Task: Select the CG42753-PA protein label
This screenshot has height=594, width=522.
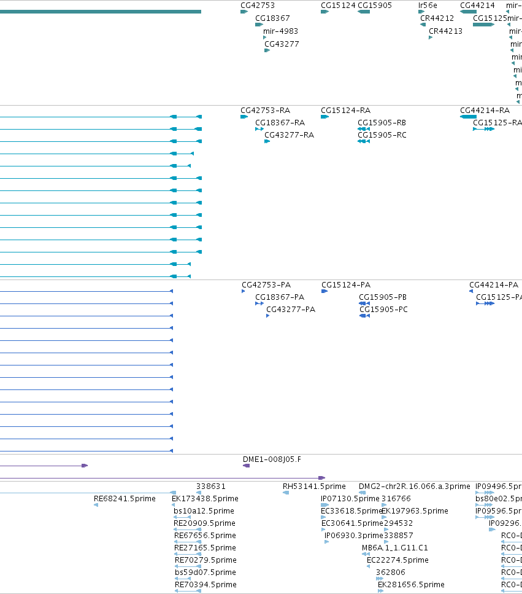Action: coord(266,285)
